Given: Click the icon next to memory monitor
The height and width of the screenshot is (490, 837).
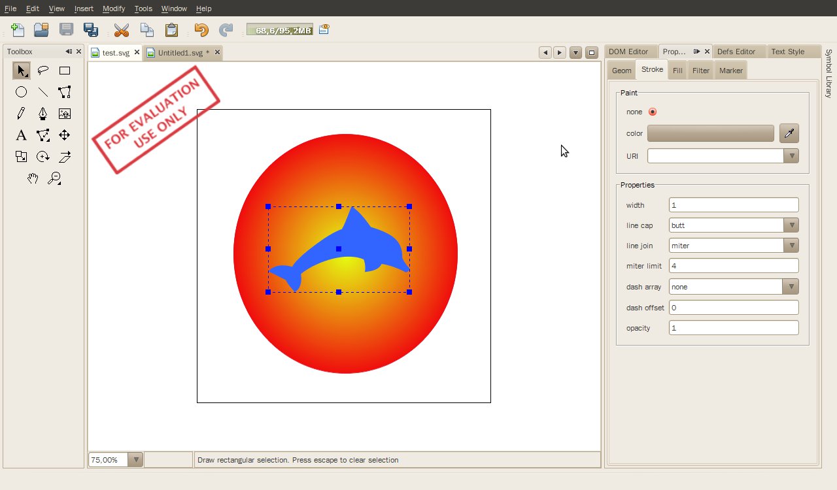Looking at the screenshot, I should point(324,29).
